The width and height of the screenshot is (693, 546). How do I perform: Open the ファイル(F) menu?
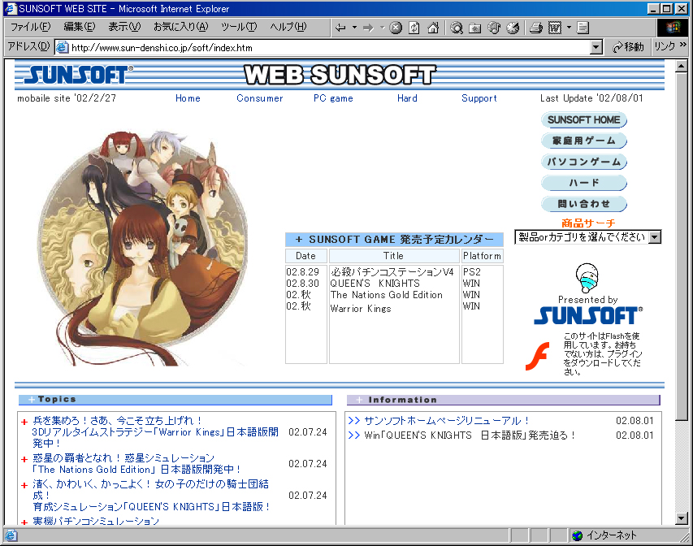point(29,27)
